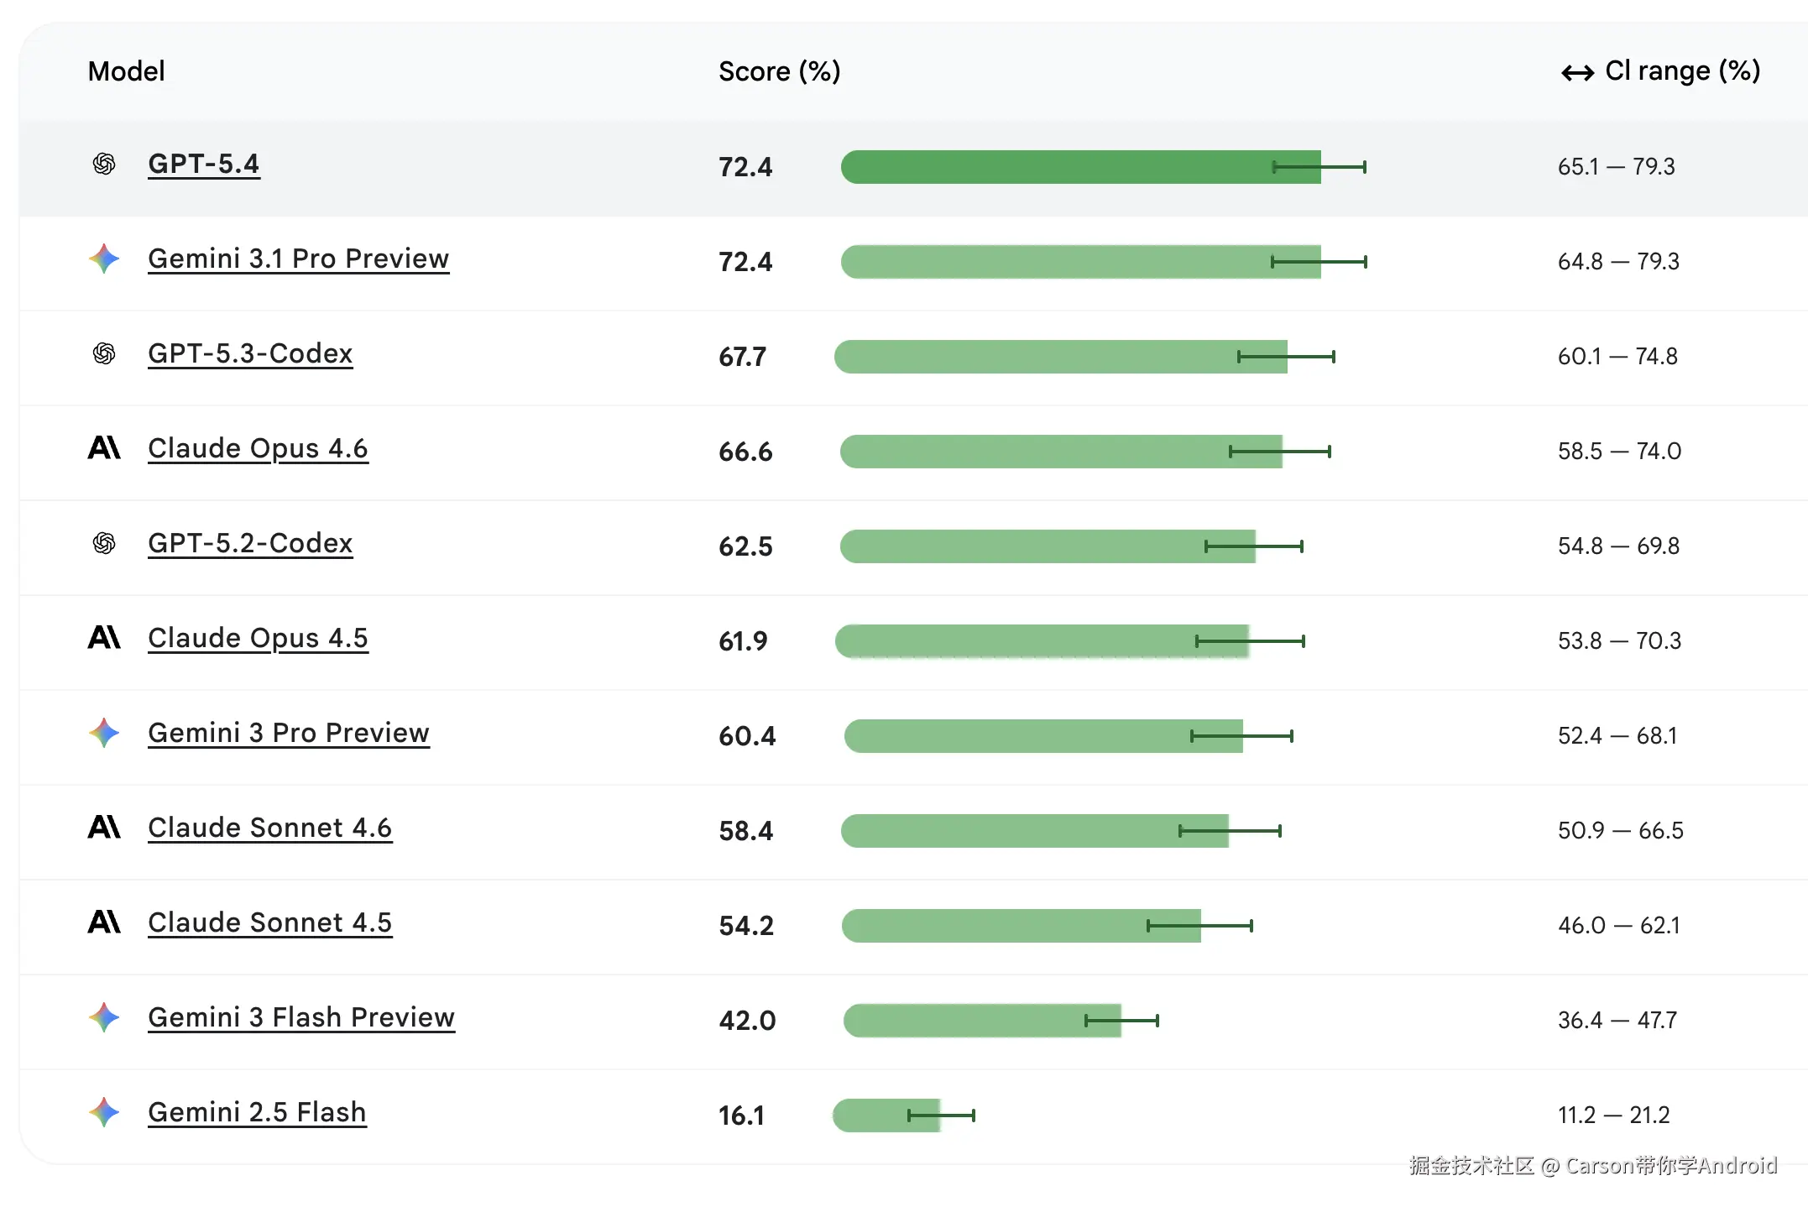Image resolution: width=1808 pixels, height=1207 pixels.
Task: Click the Gemini logo beside Gemini 3 Pro Preview
Action: pos(104,733)
